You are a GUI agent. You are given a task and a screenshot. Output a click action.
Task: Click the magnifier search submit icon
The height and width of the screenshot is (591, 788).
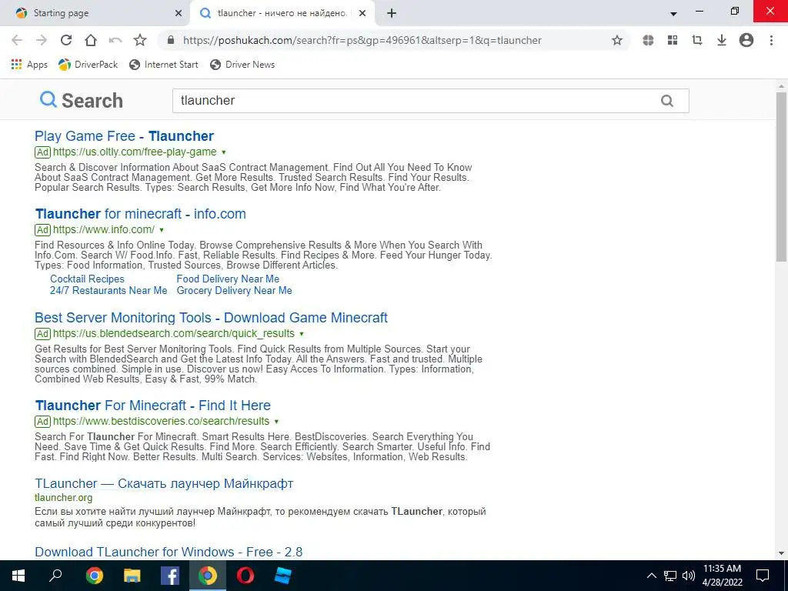[x=667, y=101]
